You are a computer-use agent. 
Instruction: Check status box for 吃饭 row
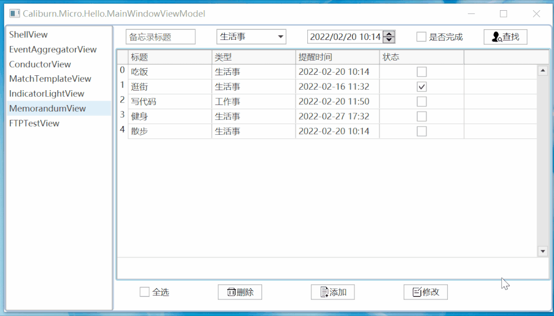pyautogui.click(x=422, y=72)
